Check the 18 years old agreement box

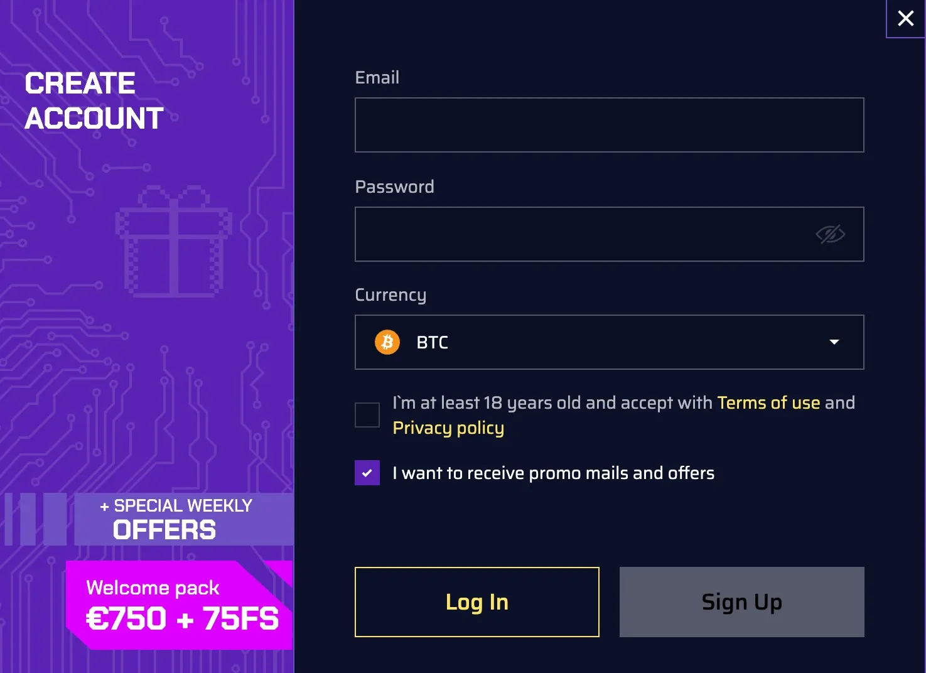click(x=367, y=415)
